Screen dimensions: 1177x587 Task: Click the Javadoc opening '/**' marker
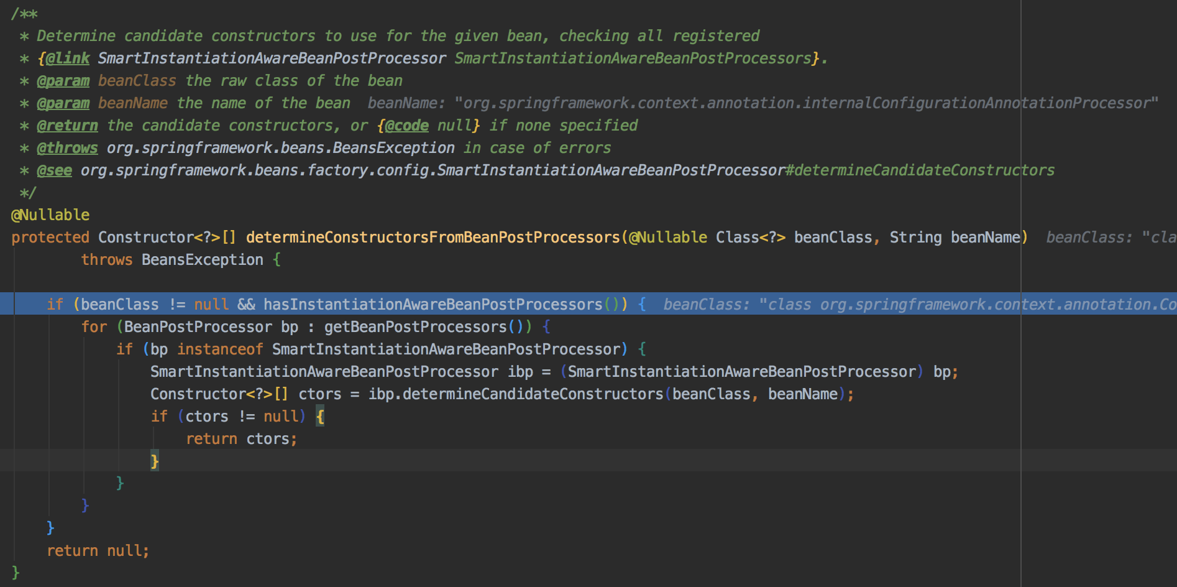click(x=24, y=14)
